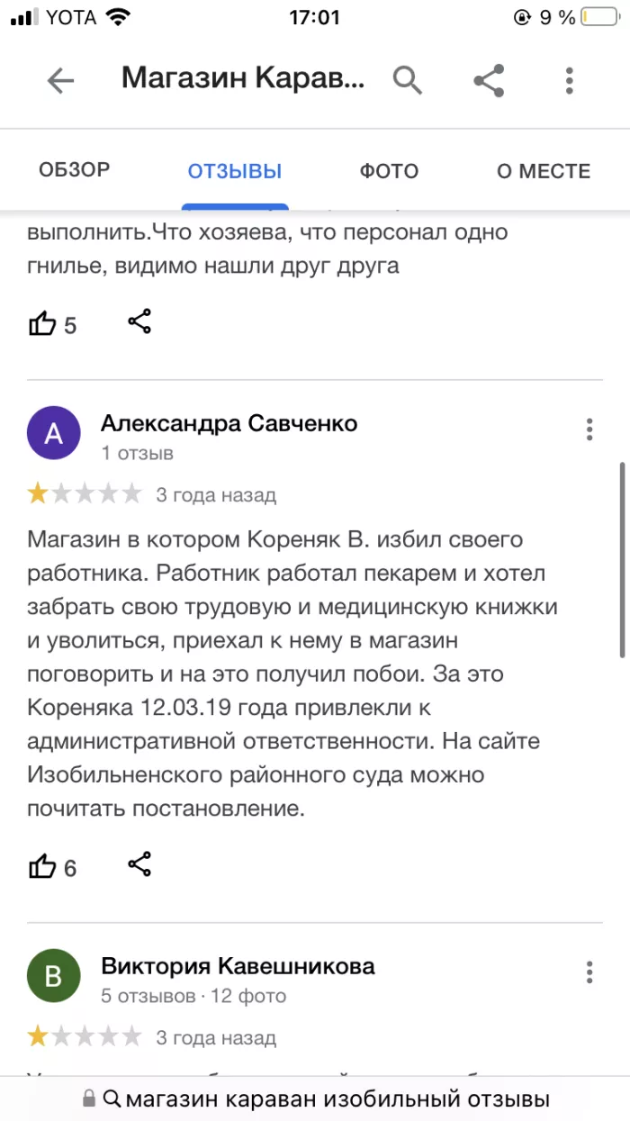Select the О МЕСТЕ tab
Viewport: 630px width, 1121px height.
[x=543, y=170]
